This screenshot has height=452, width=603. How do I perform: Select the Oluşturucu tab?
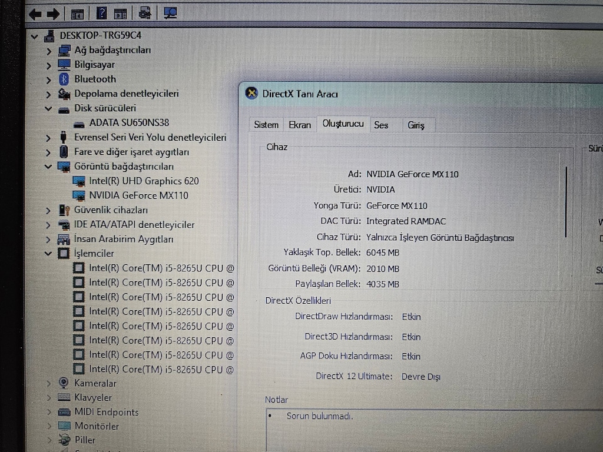coord(343,124)
